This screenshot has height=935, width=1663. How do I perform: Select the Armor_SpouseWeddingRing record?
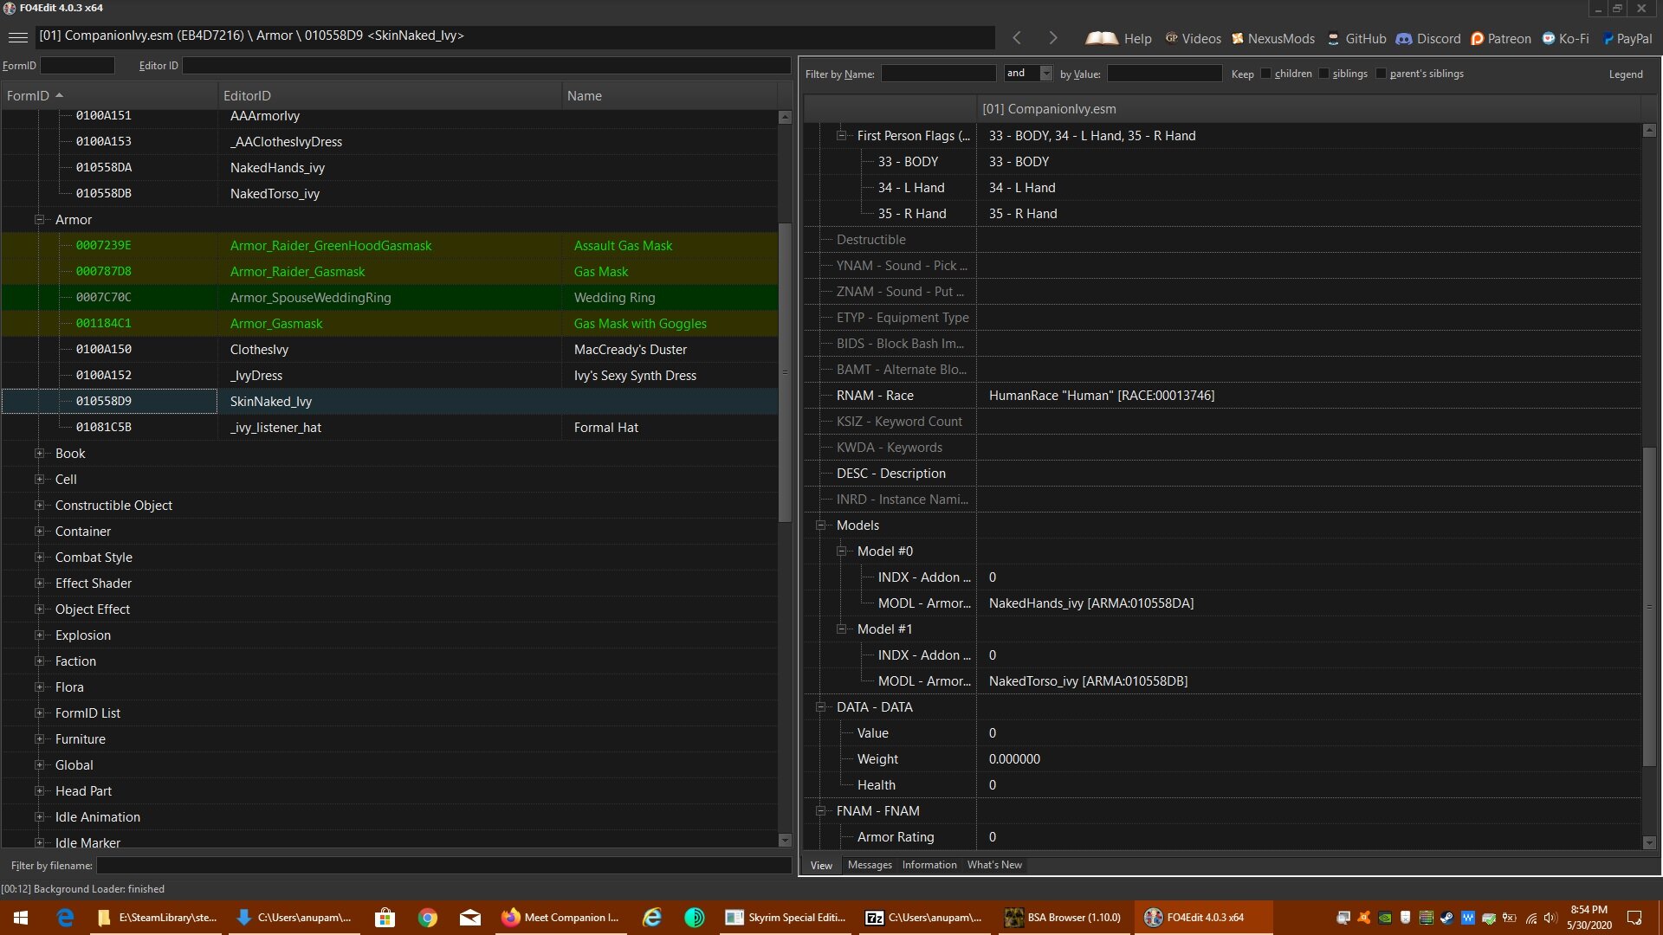tap(390, 298)
